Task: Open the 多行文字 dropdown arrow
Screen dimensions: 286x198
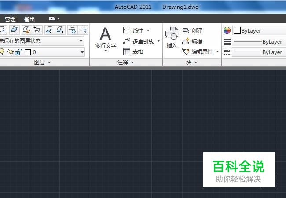Action: [x=106, y=51]
